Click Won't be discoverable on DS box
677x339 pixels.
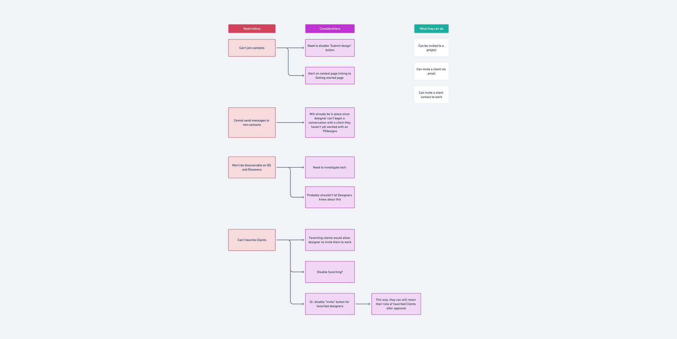click(252, 167)
